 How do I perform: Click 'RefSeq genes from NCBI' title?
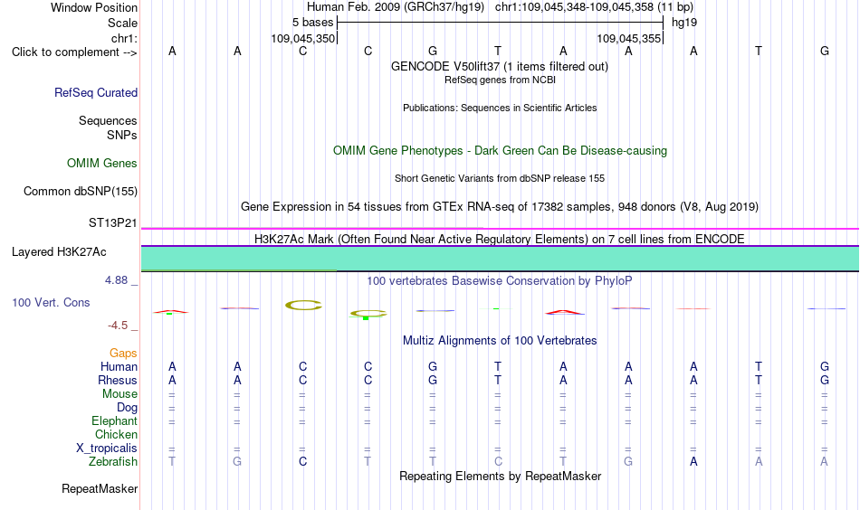[x=500, y=80]
